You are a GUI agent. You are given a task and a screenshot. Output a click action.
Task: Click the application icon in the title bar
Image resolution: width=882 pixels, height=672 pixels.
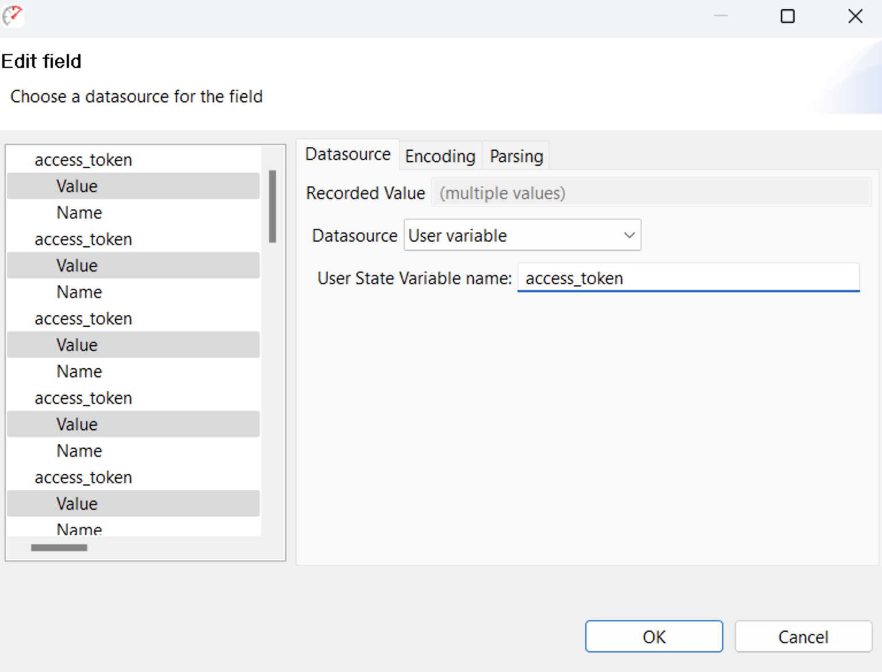tap(13, 16)
